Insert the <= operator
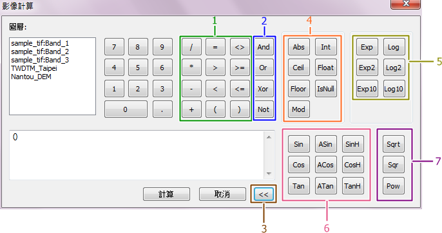 (240, 89)
